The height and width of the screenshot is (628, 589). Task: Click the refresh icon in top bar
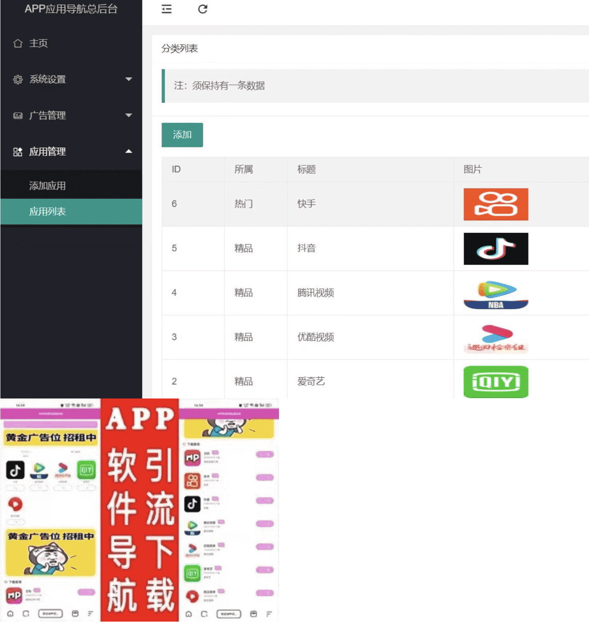(x=203, y=9)
